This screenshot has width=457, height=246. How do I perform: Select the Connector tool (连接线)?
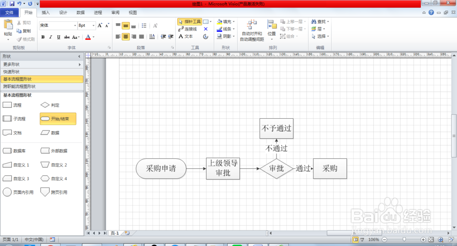(x=188, y=29)
